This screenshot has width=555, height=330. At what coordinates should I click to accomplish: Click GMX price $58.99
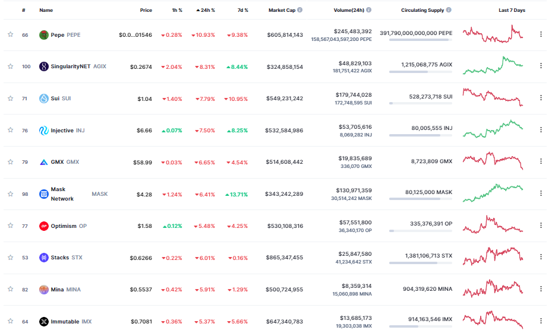point(142,163)
